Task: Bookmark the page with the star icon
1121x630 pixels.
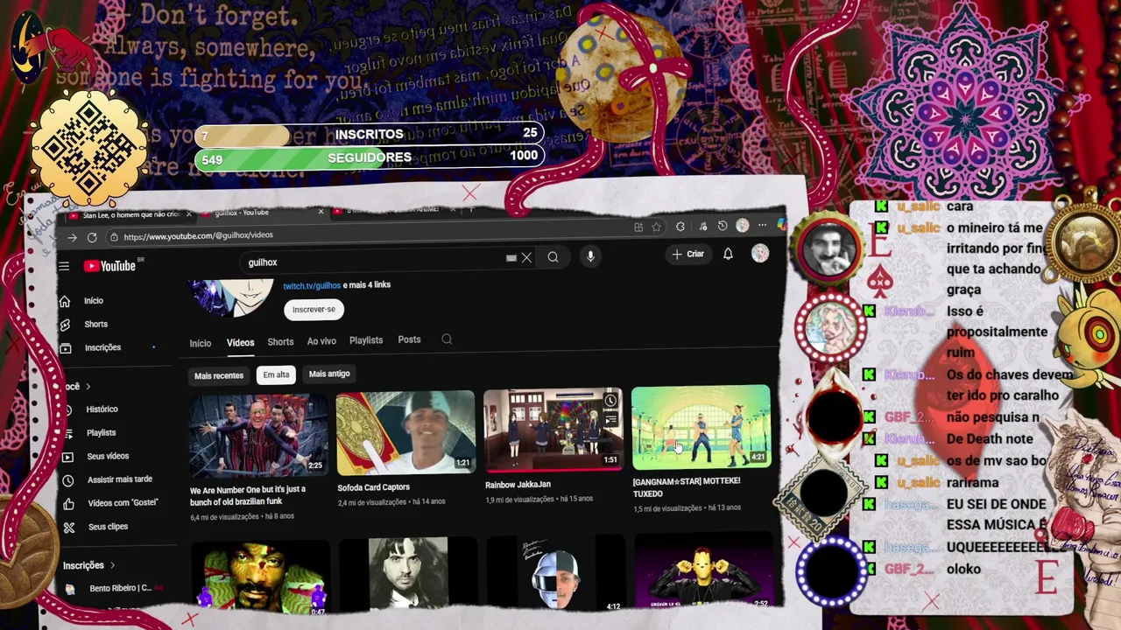Action: 656,227
